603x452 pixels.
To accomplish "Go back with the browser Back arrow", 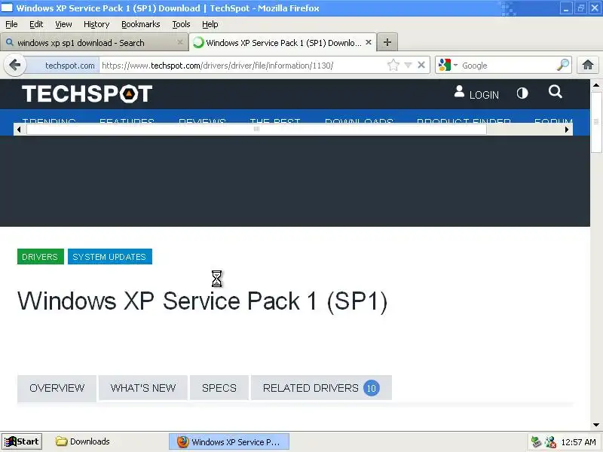I will tap(15, 65).
